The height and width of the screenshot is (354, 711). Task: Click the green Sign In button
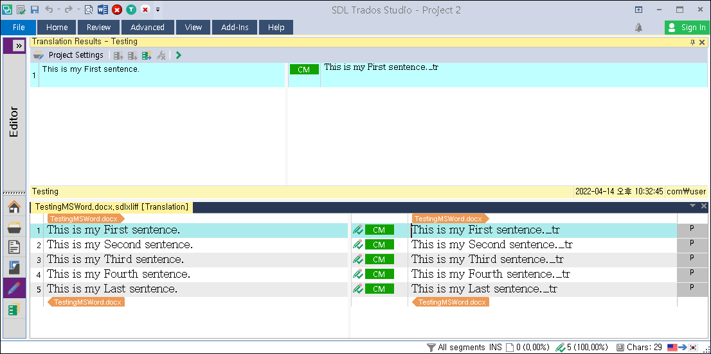click(687, 28)
